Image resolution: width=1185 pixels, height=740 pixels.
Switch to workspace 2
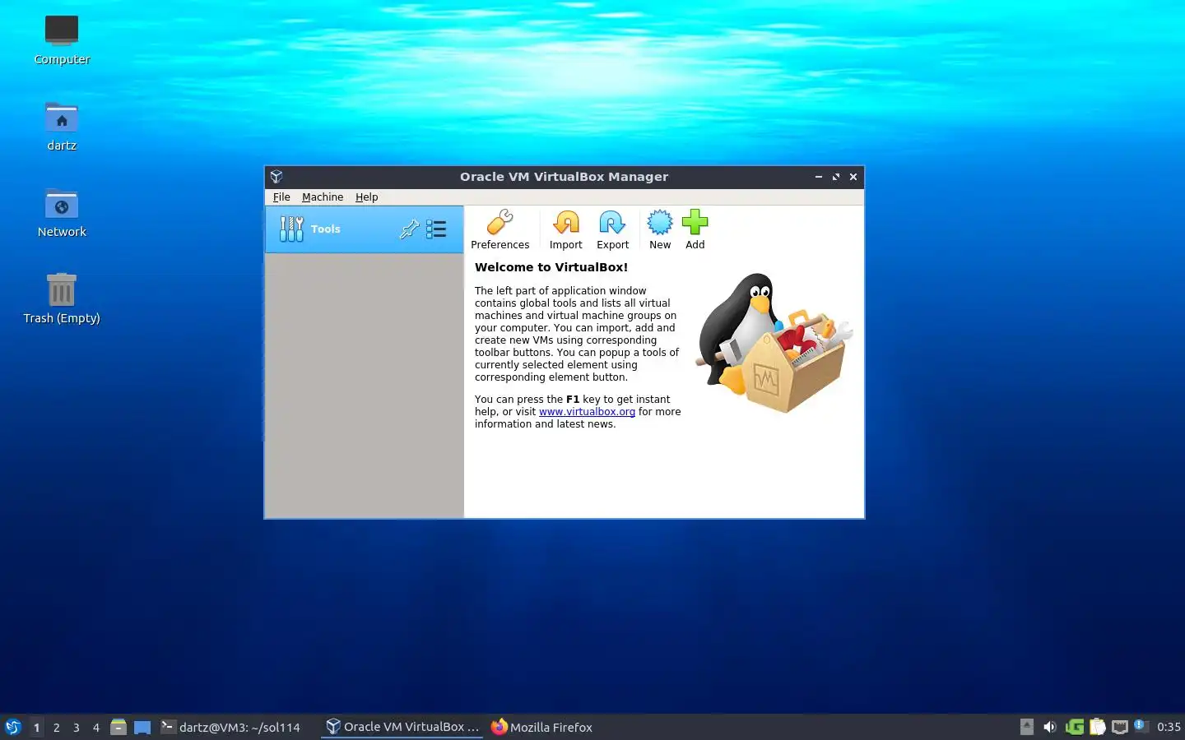(x=56, y=727)
